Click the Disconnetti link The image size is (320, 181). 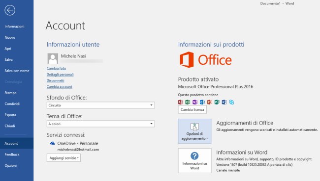55,80
